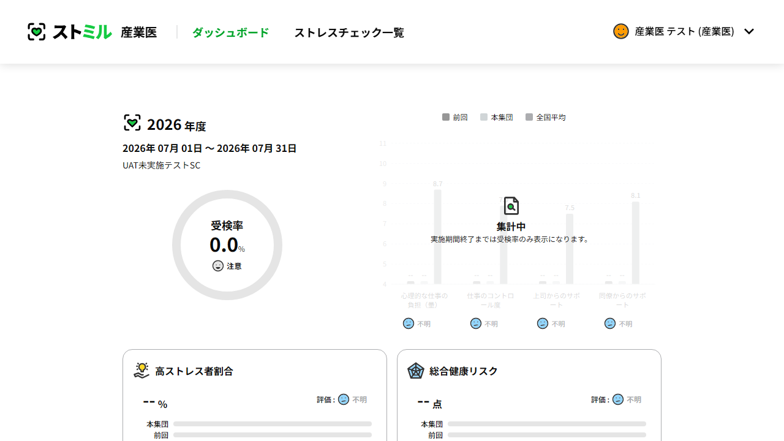Click the 不明 face icon under 同僚からのサポート

coord(610,323)
